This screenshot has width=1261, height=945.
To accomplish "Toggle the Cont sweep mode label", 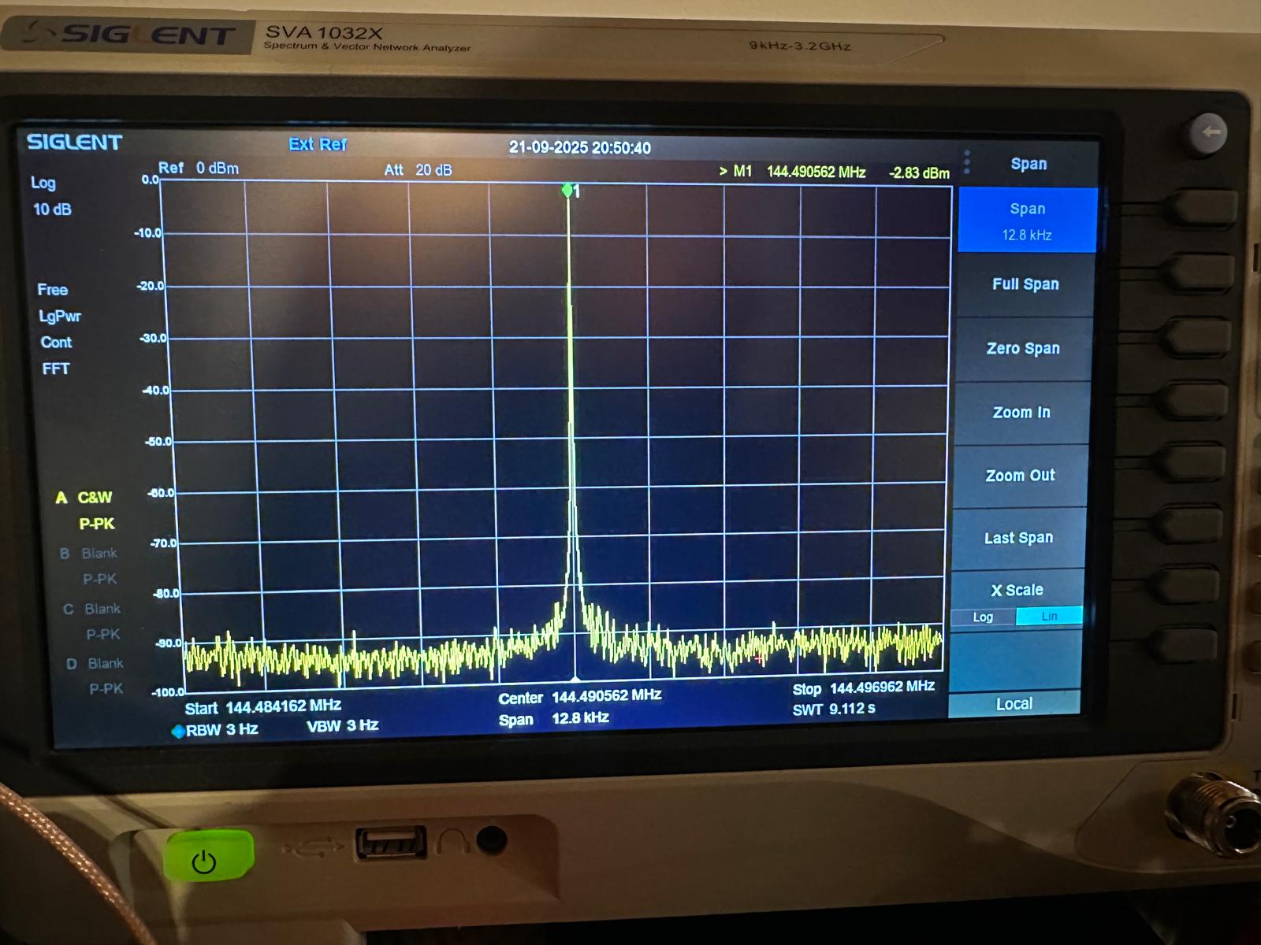I will (56, 343).
